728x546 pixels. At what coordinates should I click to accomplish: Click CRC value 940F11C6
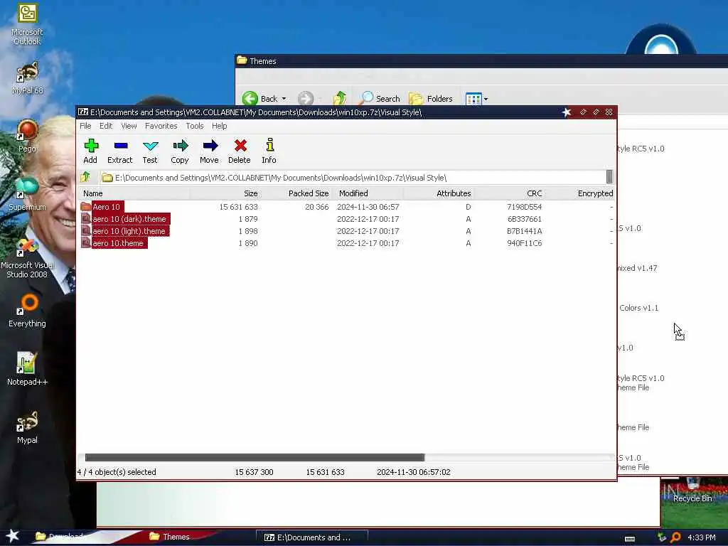[524, 243]
